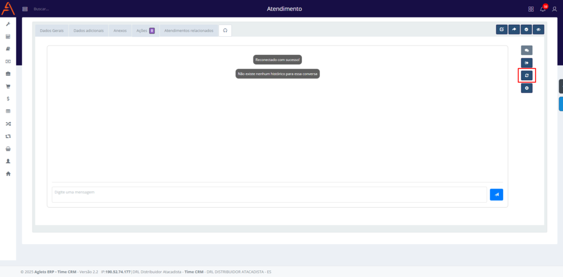Send the message with paper plane button
This screenshot has height=277, width=563.
point(496,195)
